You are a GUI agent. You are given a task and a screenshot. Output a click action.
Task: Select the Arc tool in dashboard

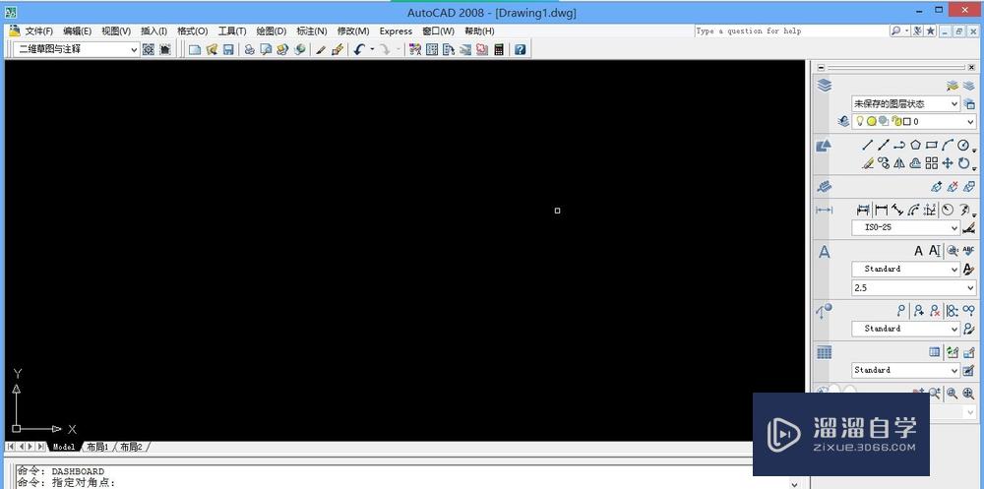948,145
